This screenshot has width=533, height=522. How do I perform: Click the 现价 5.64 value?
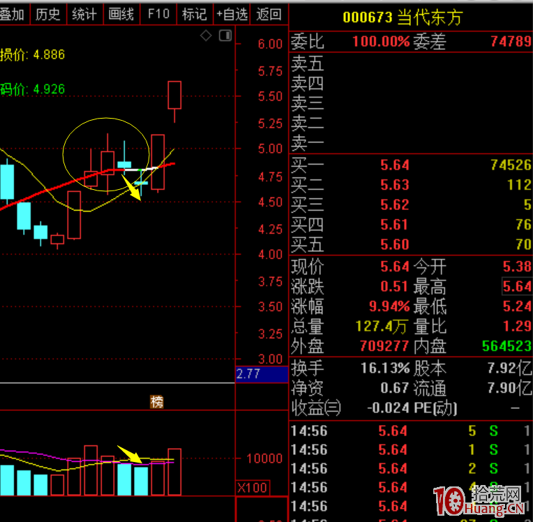[x=394, y=267]
